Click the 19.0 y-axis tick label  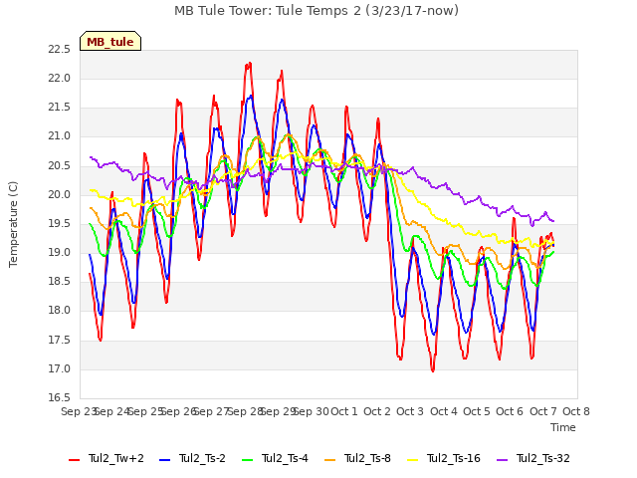pos(60,253)
